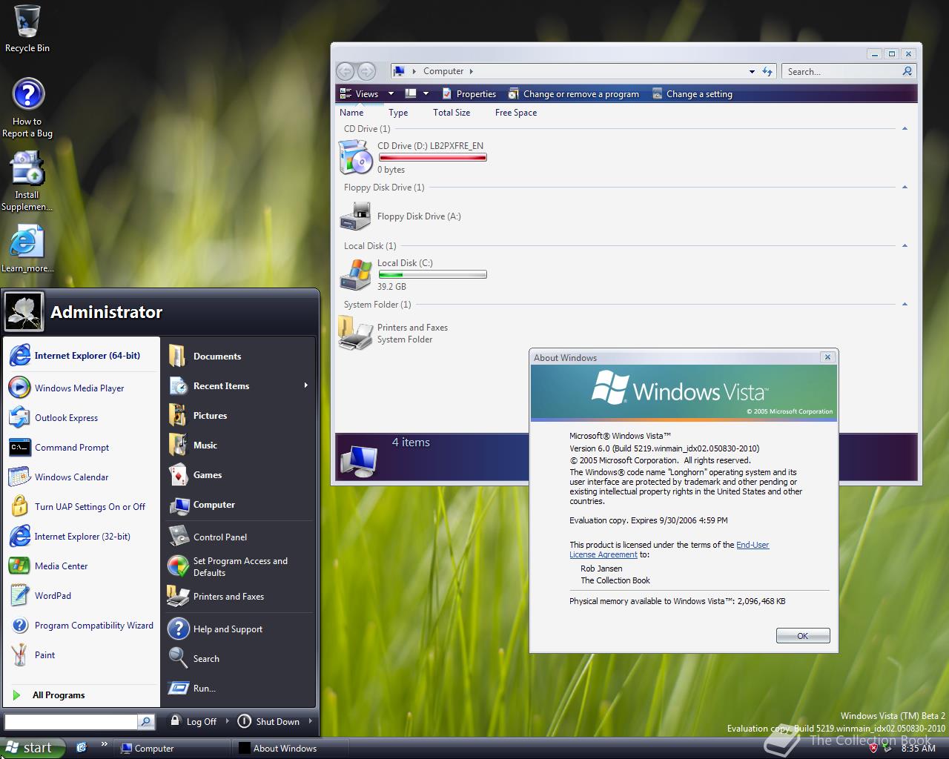Expand Recent Items submenu arrow
Image resolution: width=949 pixels, height=759 pixels.
(x=305, y=385)
